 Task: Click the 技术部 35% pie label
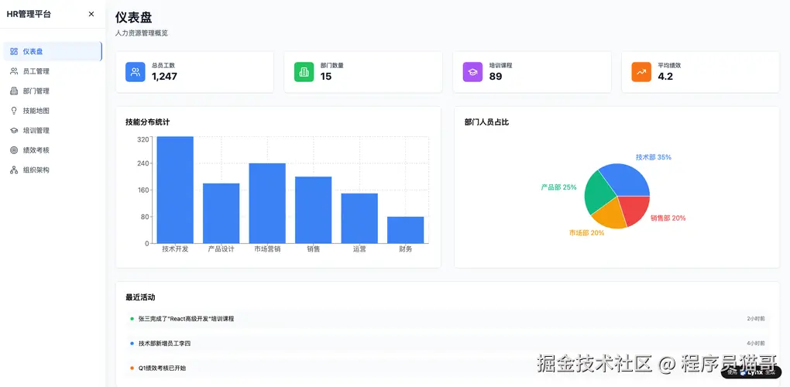pos(654,157)
